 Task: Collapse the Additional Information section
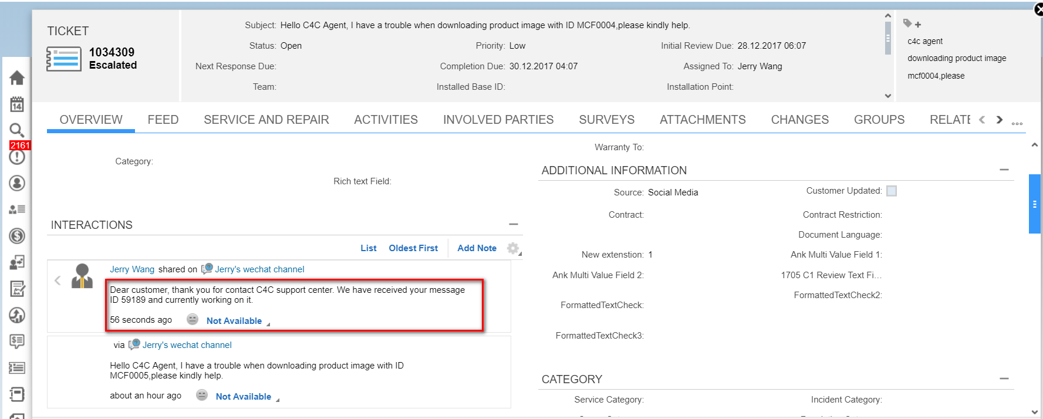click(x=1004, y=170)
